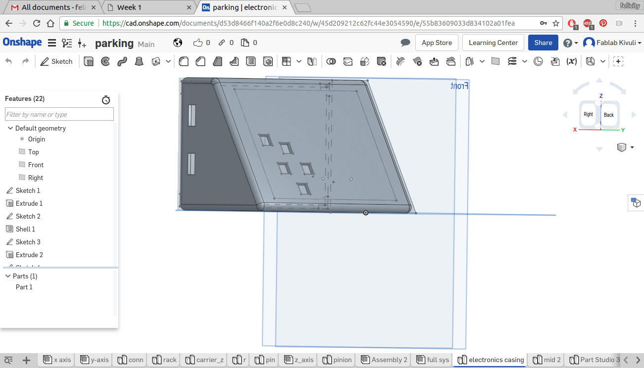The image size is (644, 368).
Task: Click the Variable (x) tool
Action: [571, 61]
